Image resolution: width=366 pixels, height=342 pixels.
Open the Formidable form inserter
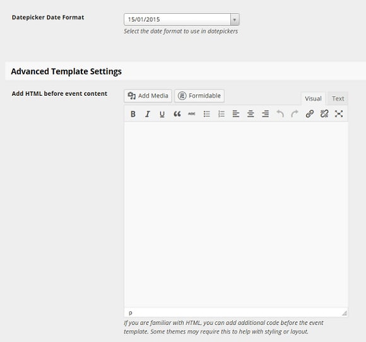[199, 96]
